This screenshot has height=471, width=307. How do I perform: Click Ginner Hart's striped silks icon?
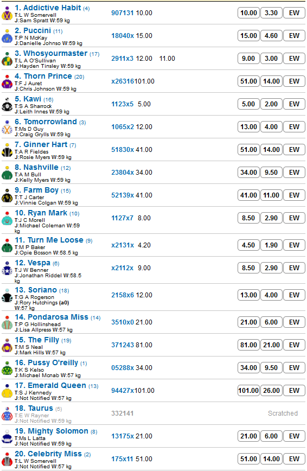coord(7,150)
